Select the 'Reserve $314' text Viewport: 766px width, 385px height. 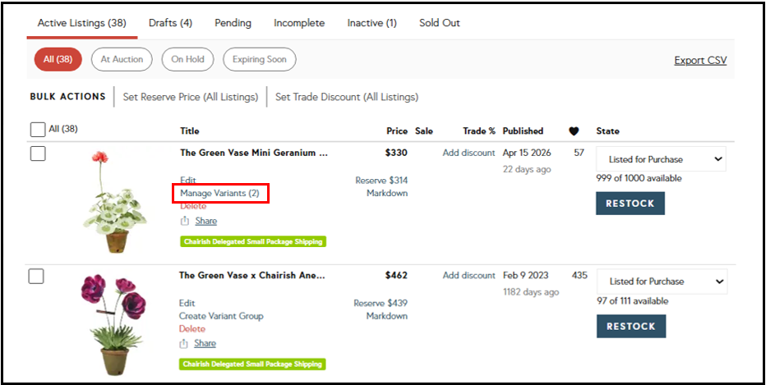[x=381, y=181]
